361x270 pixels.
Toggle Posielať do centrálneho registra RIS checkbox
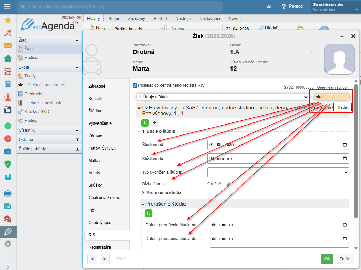pos(135,85)
